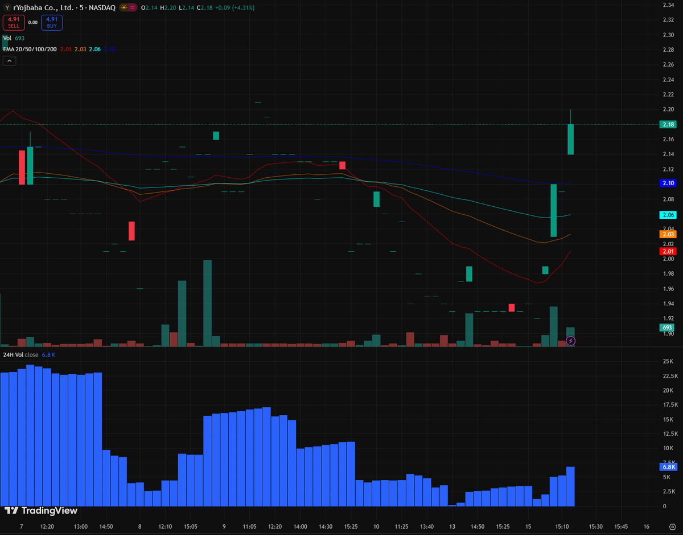Click the 0.00 spread value

(x=32, y=23)
